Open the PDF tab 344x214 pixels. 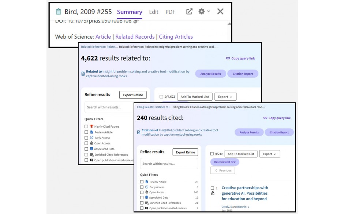pos(170,12)
